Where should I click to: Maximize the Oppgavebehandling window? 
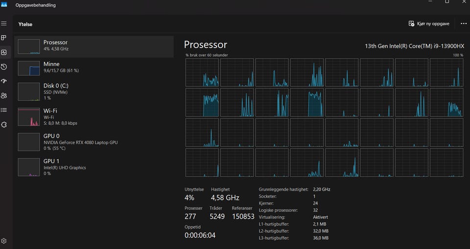click(447, 1)
